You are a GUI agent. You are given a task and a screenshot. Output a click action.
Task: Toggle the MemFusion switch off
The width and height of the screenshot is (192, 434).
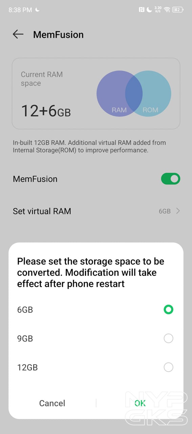[x=171, y=179]
